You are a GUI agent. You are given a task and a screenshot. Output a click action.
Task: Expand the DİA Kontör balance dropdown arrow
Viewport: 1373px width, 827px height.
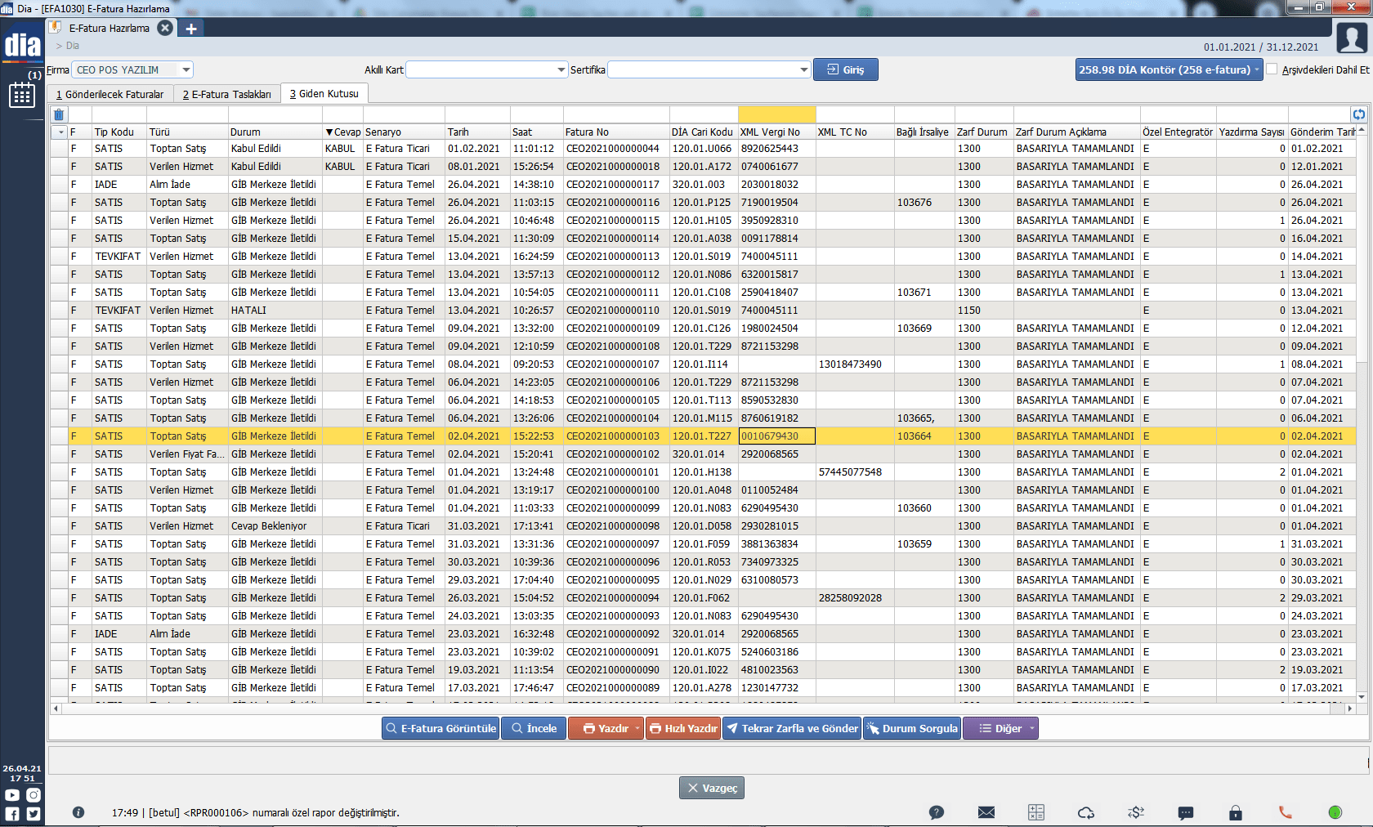[1257, 69]
